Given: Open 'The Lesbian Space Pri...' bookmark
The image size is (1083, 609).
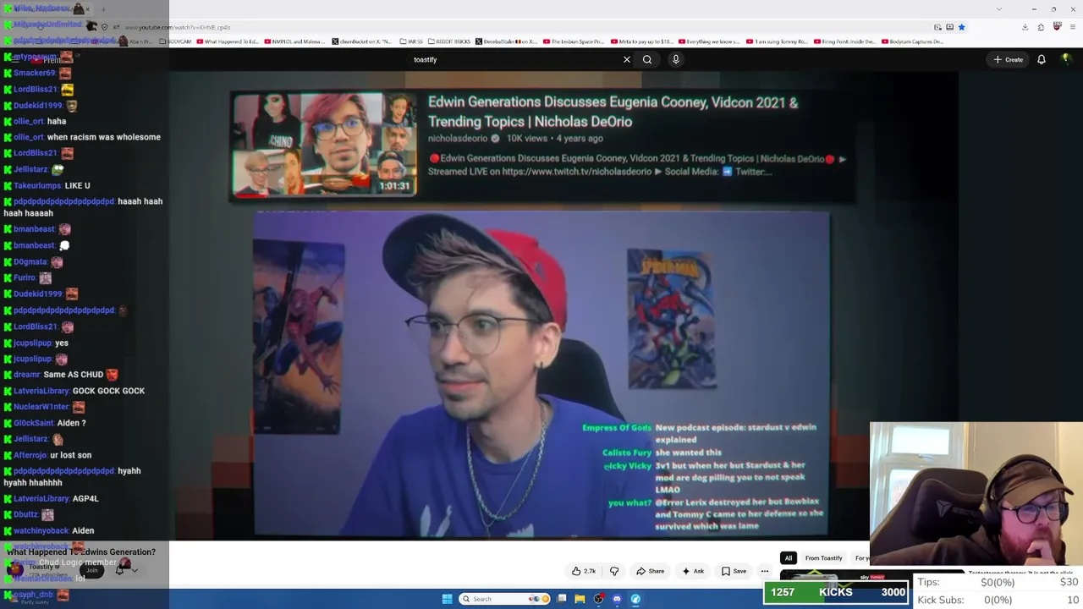Looking at the screenshot, I should click(574, 41).
